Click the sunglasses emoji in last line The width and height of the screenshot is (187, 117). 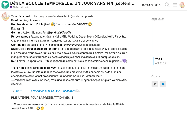pos(42,109)
